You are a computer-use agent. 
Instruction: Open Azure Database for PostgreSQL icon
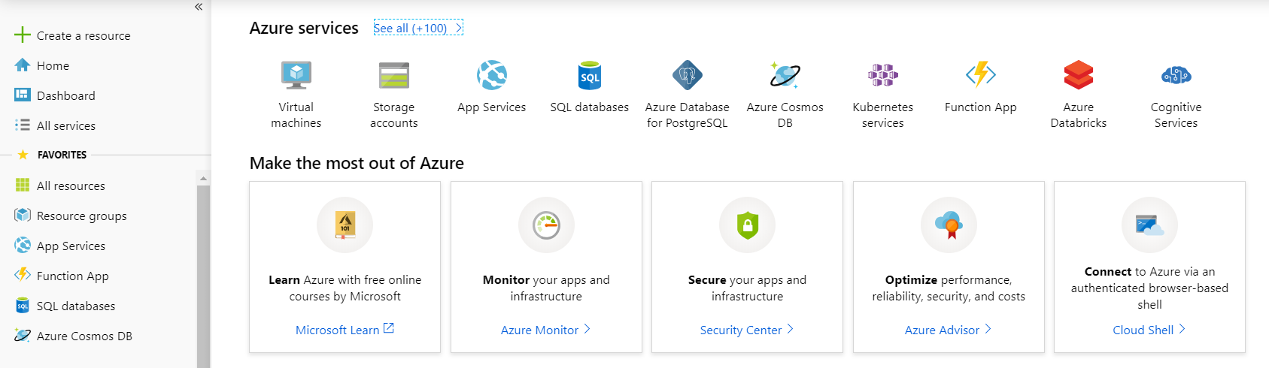[688, 76]
